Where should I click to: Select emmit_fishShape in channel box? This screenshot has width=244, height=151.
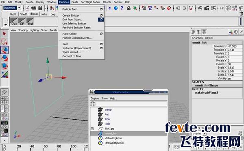[207, 85]
